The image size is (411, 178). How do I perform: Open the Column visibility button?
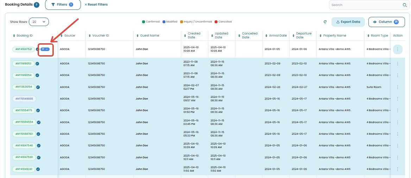pyautogui.click(x=387, y=22)
